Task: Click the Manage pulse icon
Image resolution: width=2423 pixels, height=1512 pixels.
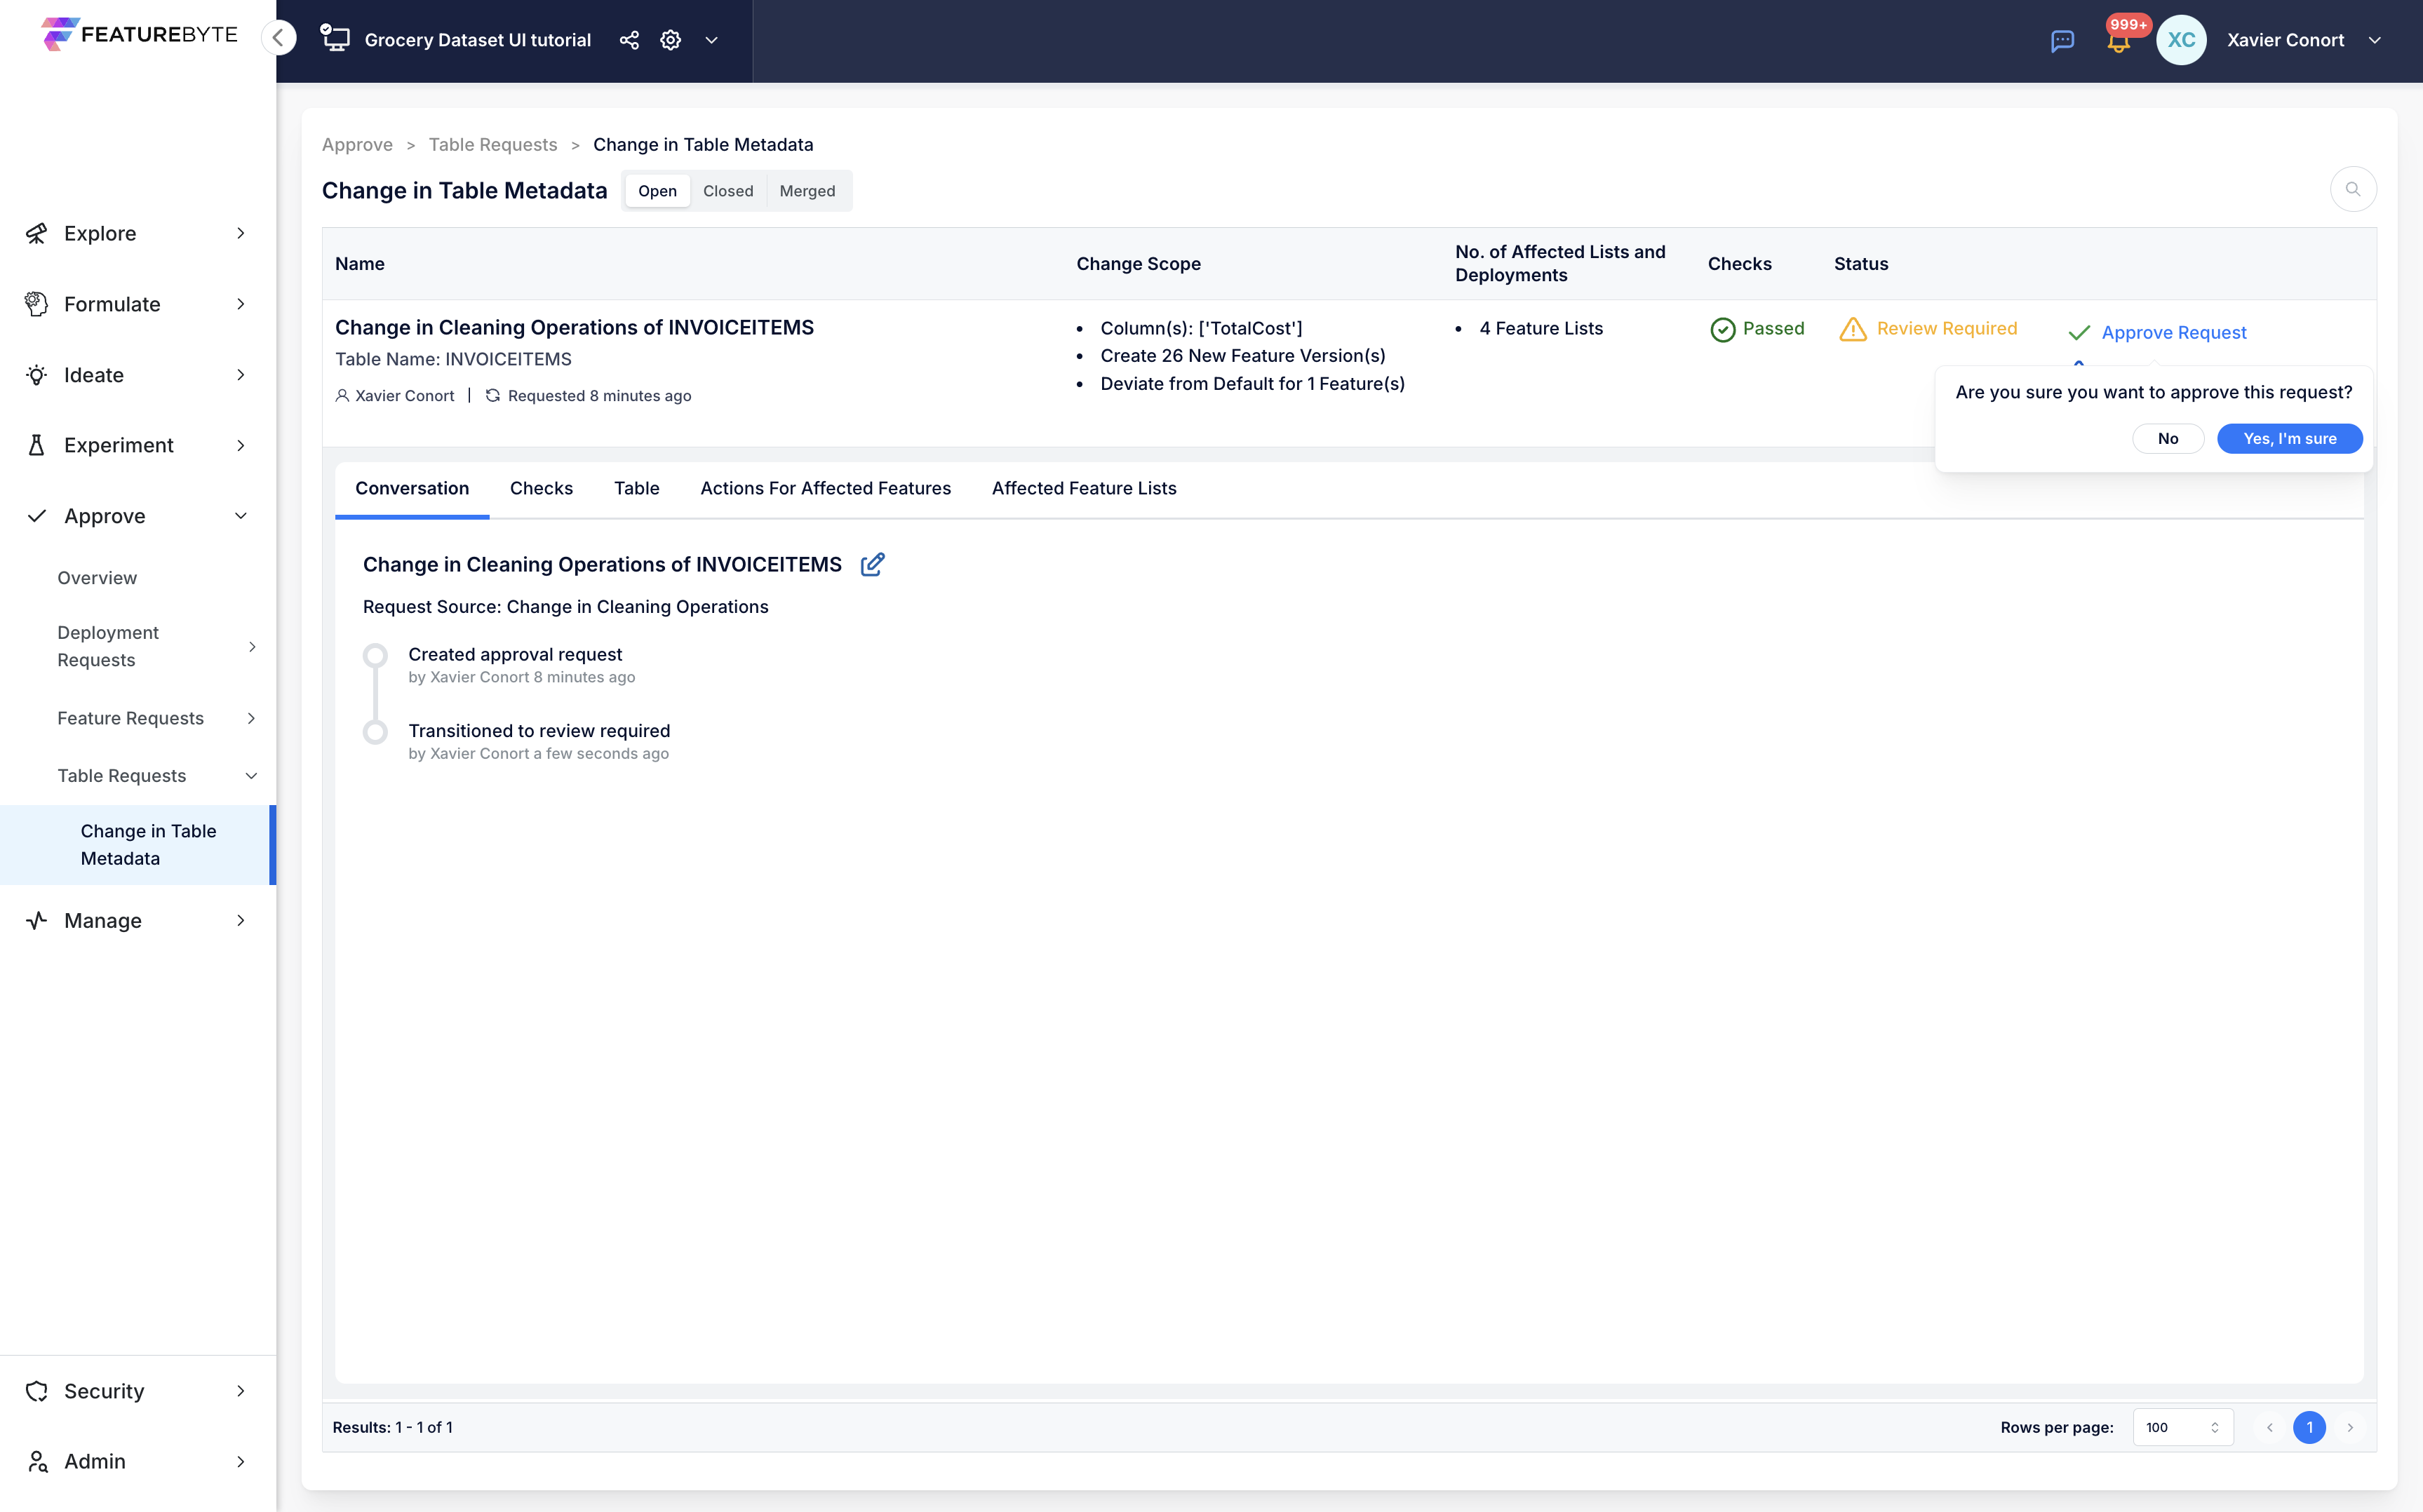Action: tap(37, 920)
